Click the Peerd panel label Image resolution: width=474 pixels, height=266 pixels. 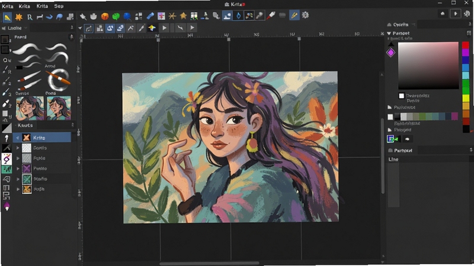pos(20,37)
